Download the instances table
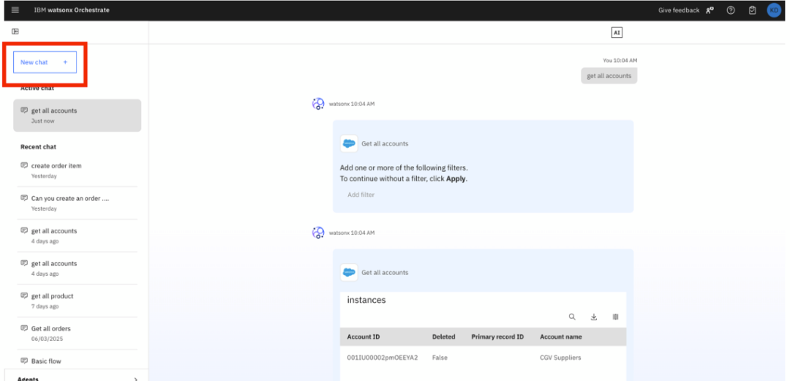 pos(593,317)
